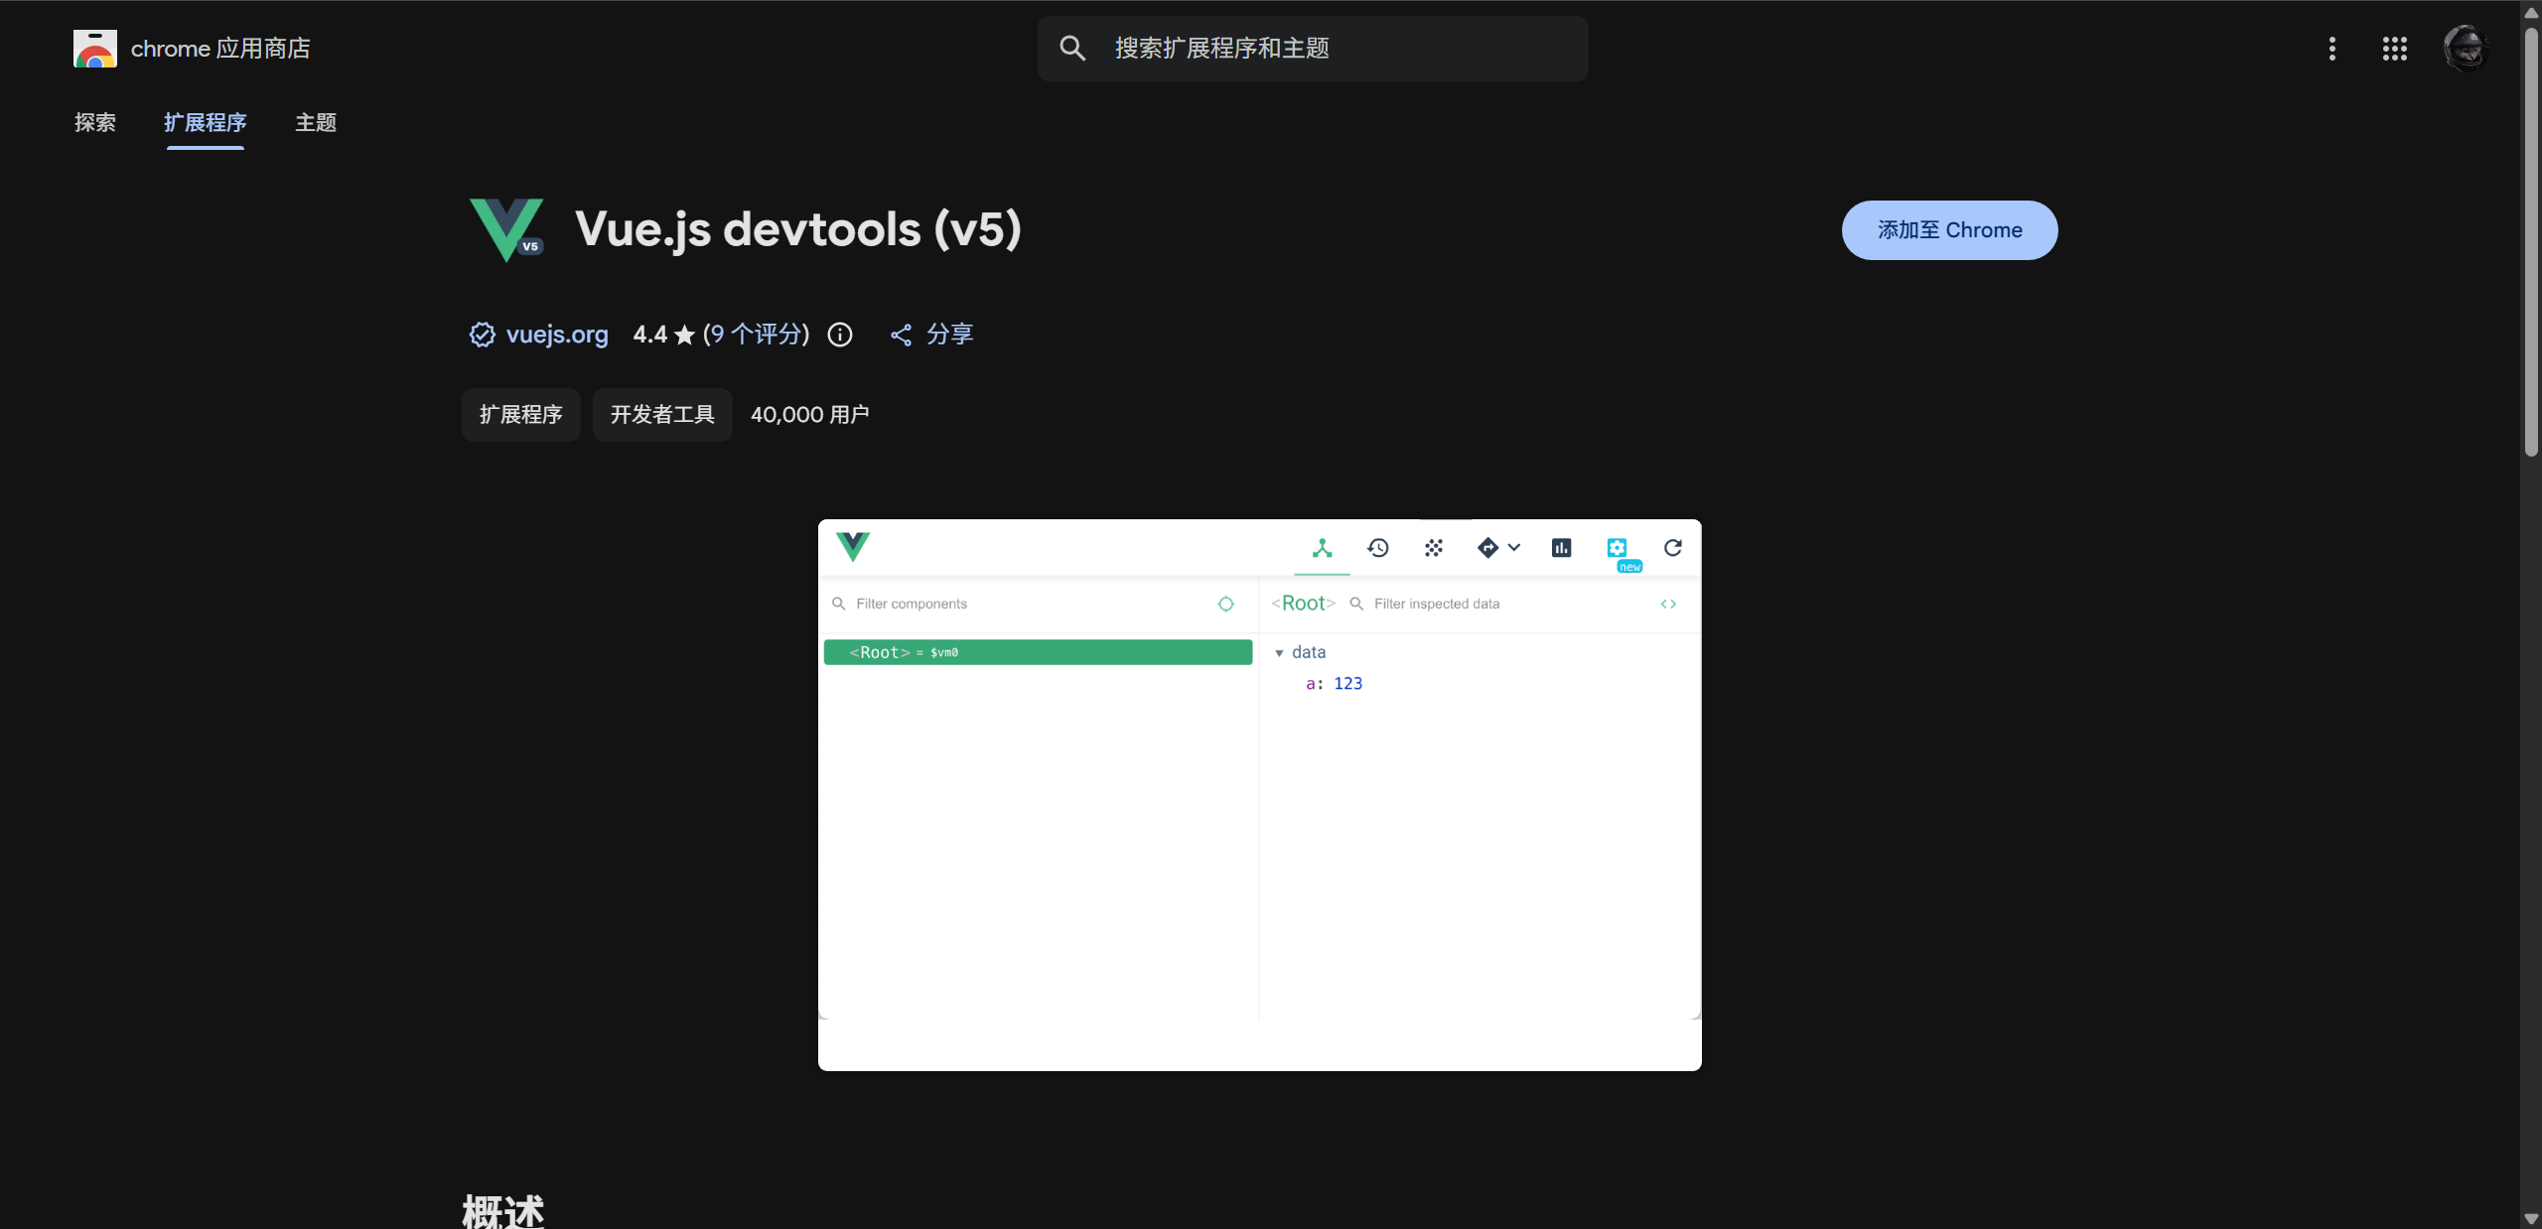Focus the search extensions and themes field
This screenshot has width=2542, height=1229.
tap(1313, 49)
